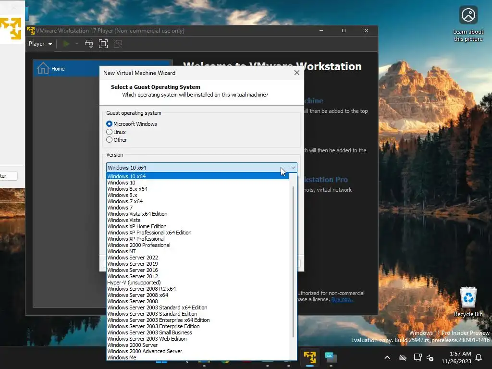The width and height of the screenshot is (492, 369).
Task: Choose Windows Server 2016
Action: point(197,270)
